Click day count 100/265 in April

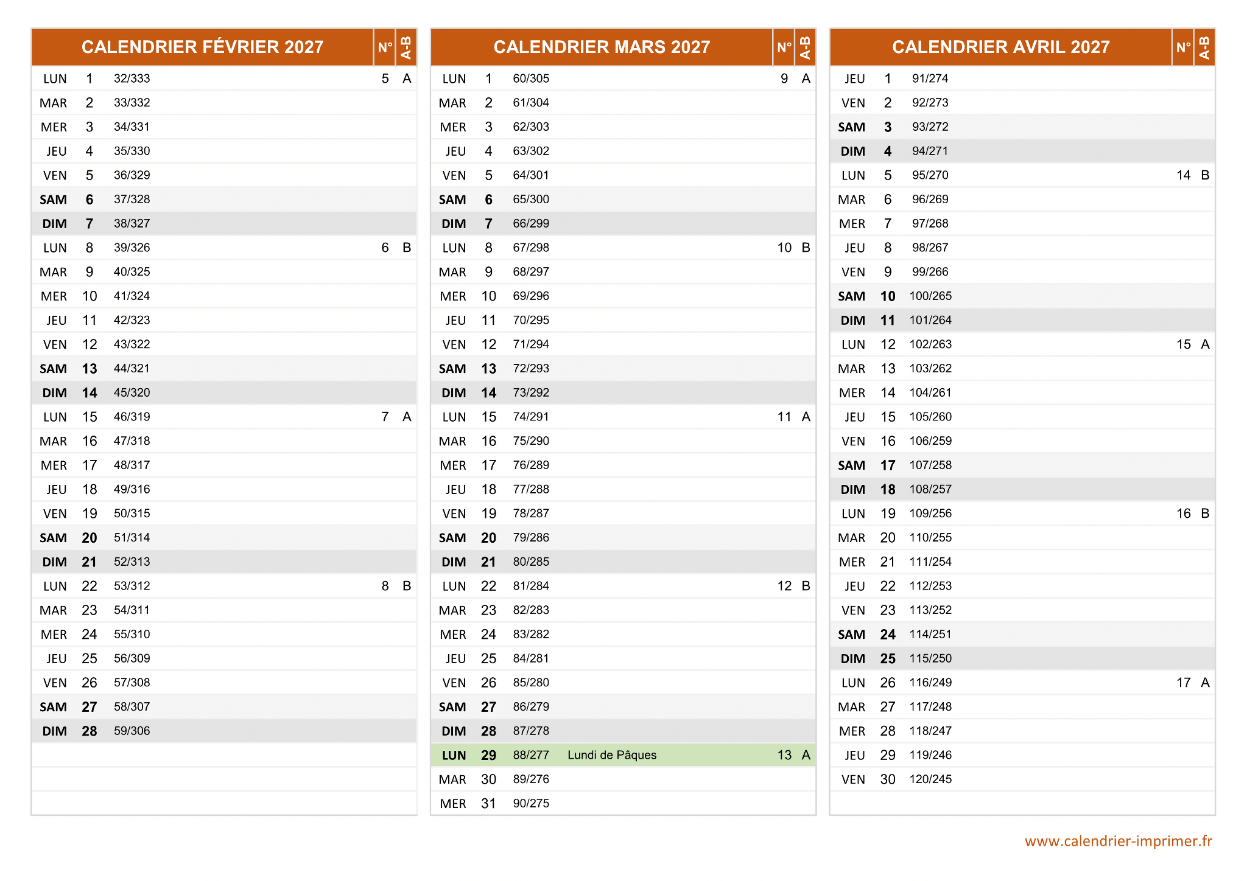tap(930, 296)
